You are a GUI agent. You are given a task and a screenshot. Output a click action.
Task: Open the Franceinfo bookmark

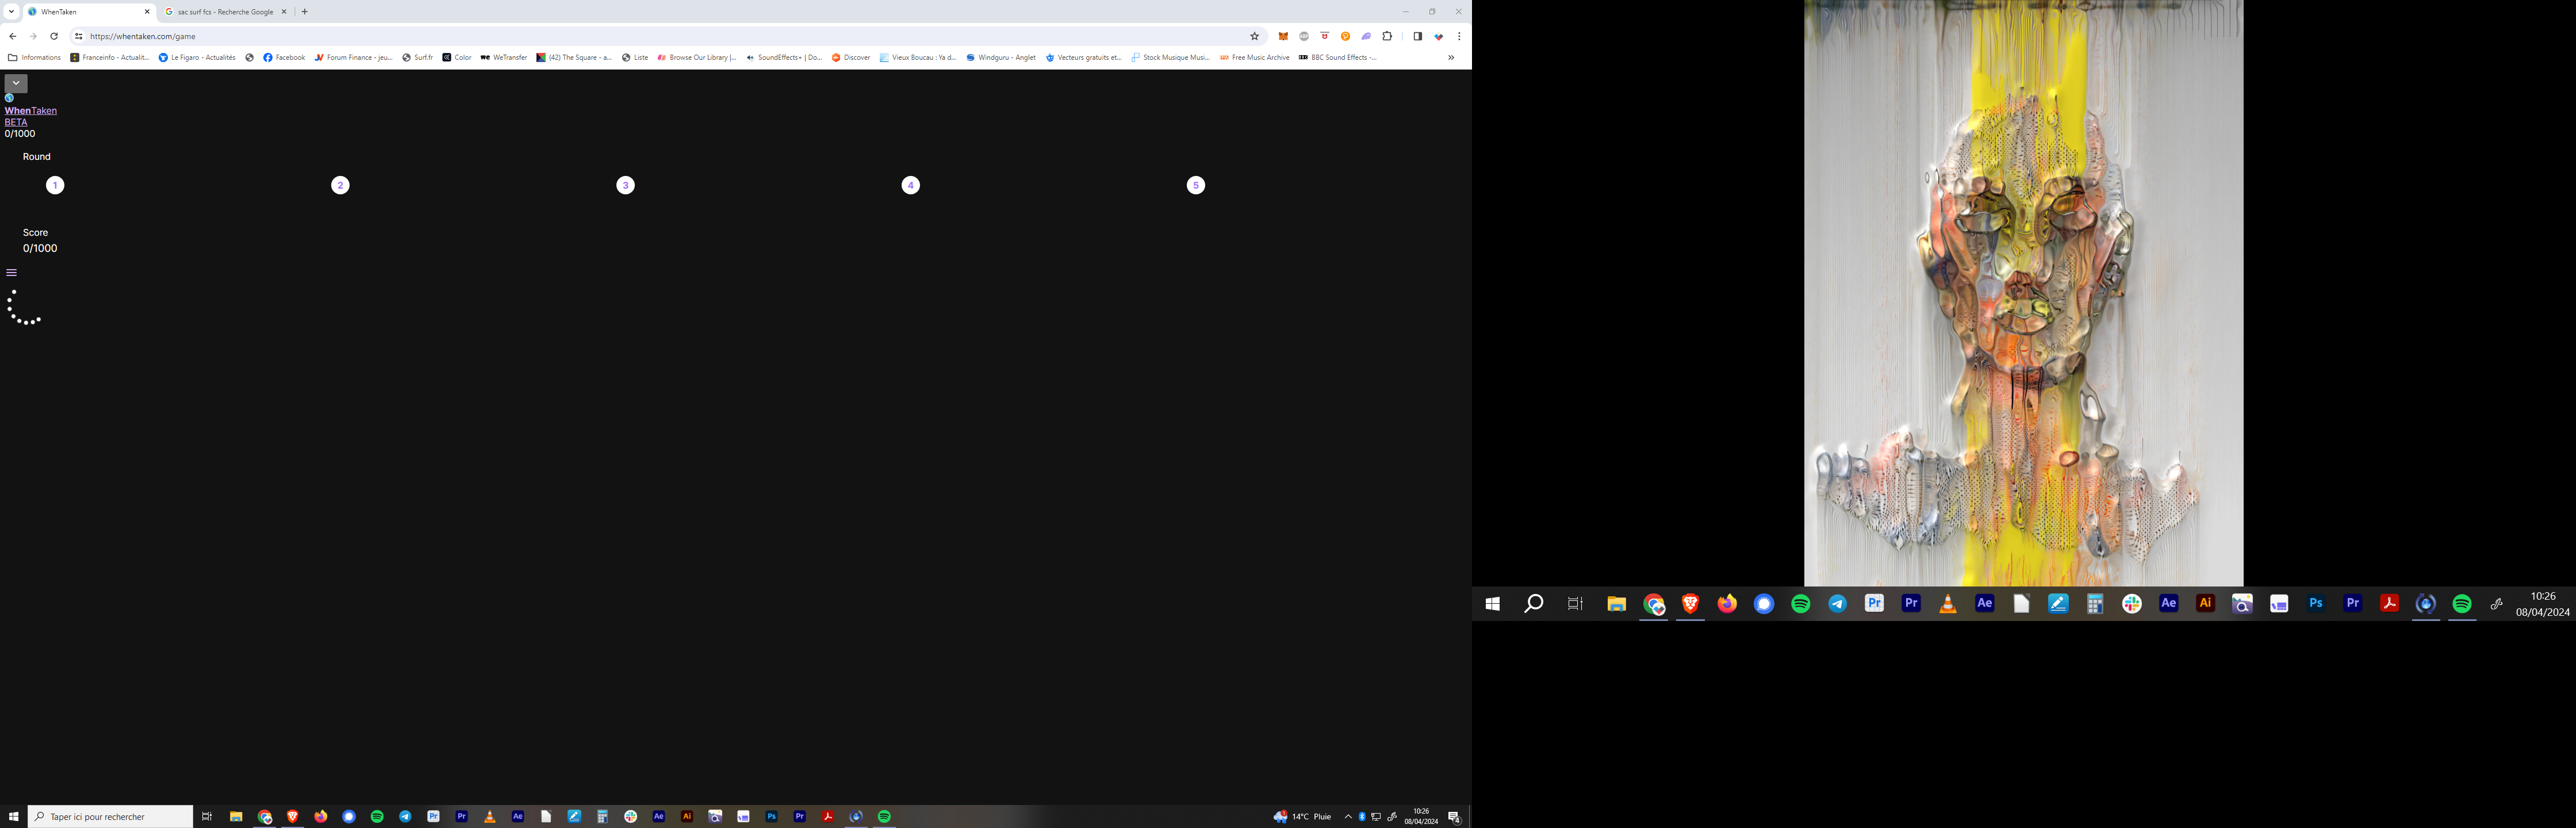tap(110, 57)
